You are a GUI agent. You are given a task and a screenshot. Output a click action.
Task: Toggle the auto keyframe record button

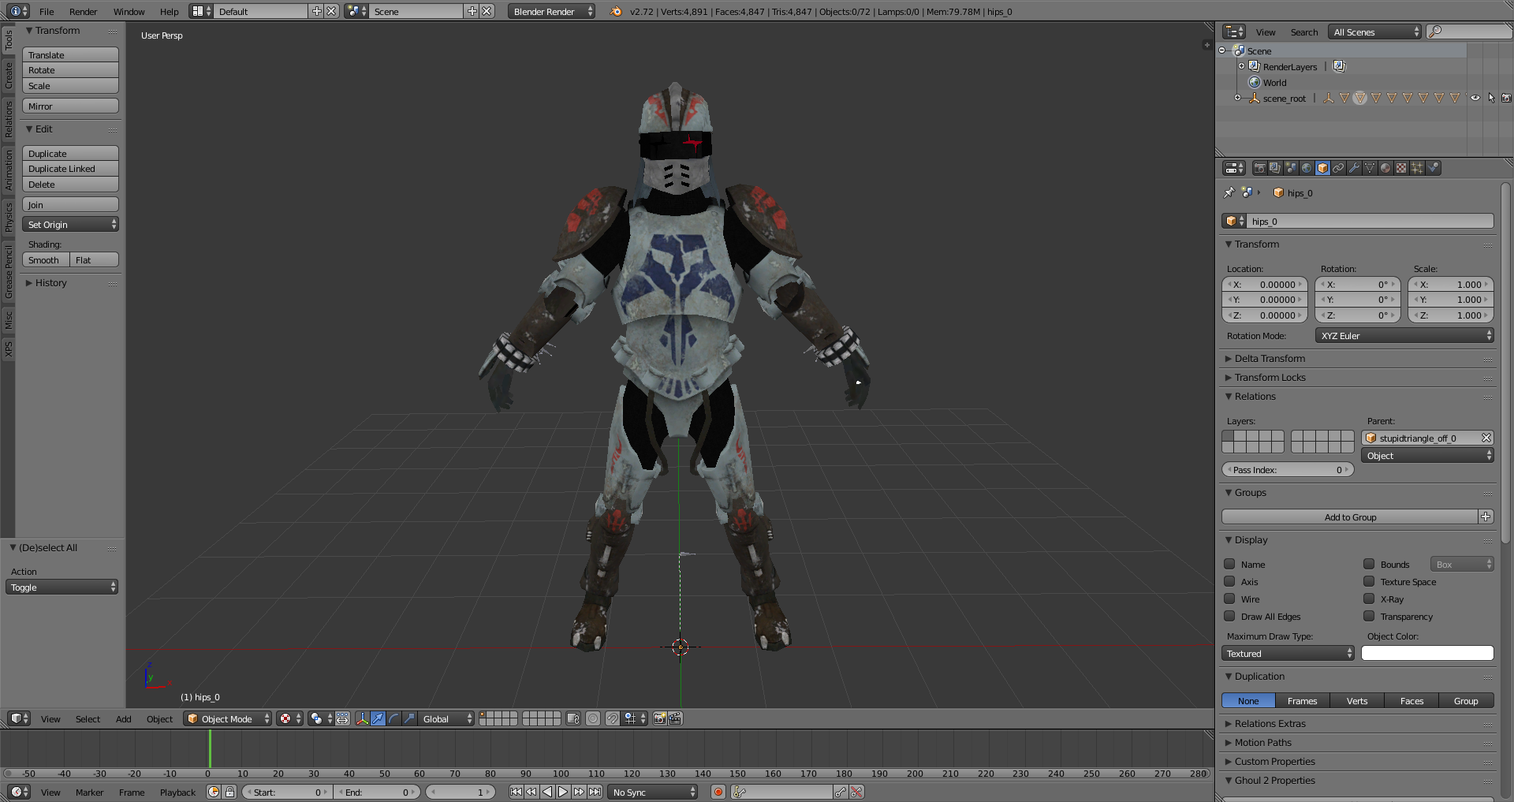point(718,792)
